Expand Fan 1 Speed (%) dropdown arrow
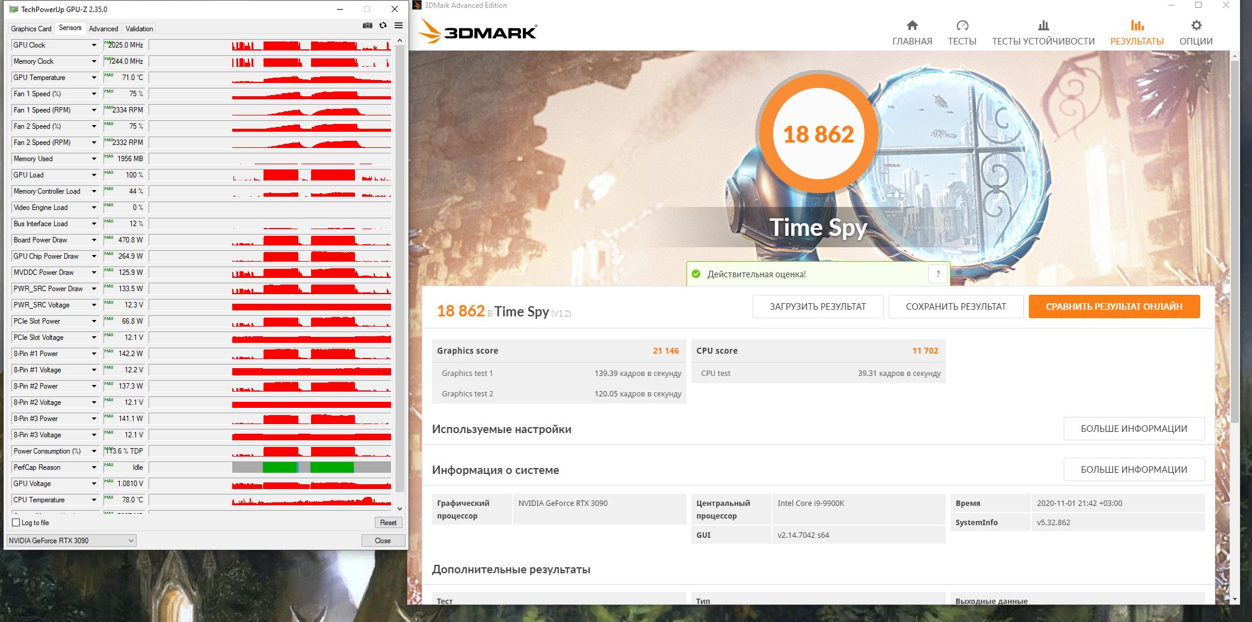This screenshot has height=622, width=1252. click(94, 94)
